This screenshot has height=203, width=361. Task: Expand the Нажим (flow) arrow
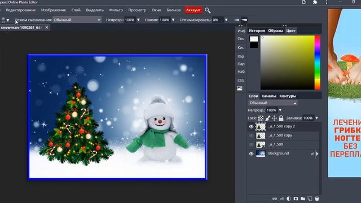tap(173, 20)
